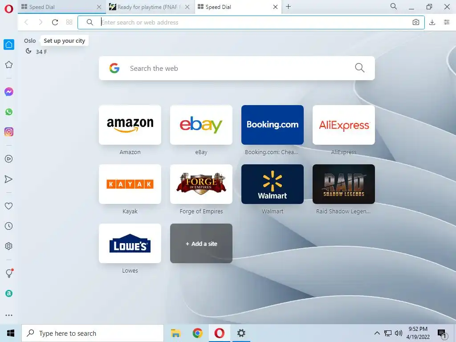This screenshot has width=456, height=342.
Task: Close the first Speed Dial tab
Action: [99, 7]
